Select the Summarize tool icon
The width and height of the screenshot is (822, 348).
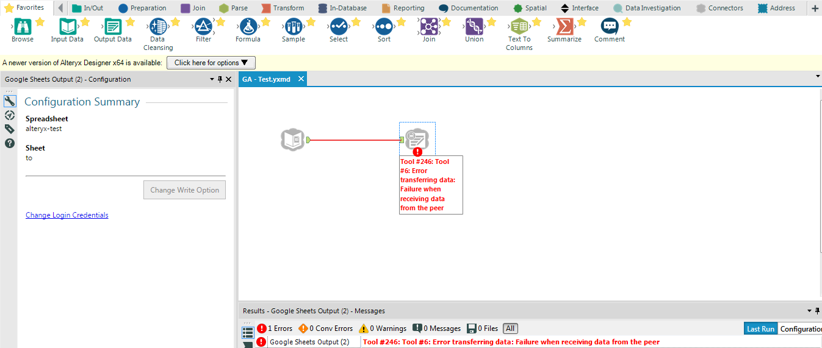pyautogui.click(x=564, y=26)
